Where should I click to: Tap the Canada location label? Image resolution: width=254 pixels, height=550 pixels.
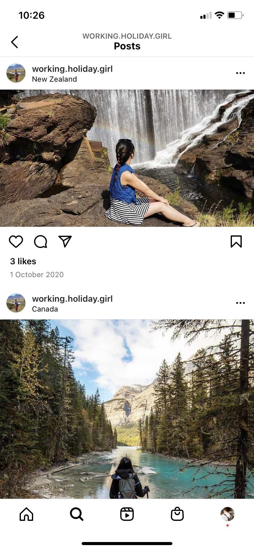pyautogui.click(x=45, y=309)
